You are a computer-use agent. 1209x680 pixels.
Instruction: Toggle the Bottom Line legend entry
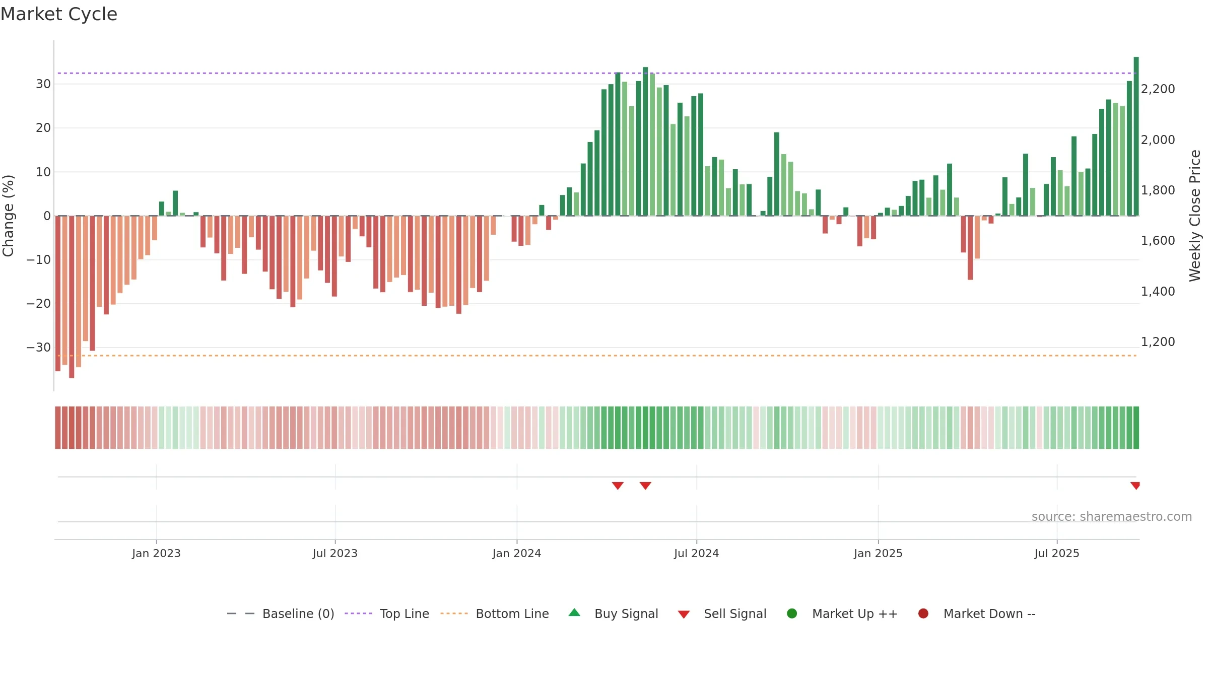pos(495,614)
